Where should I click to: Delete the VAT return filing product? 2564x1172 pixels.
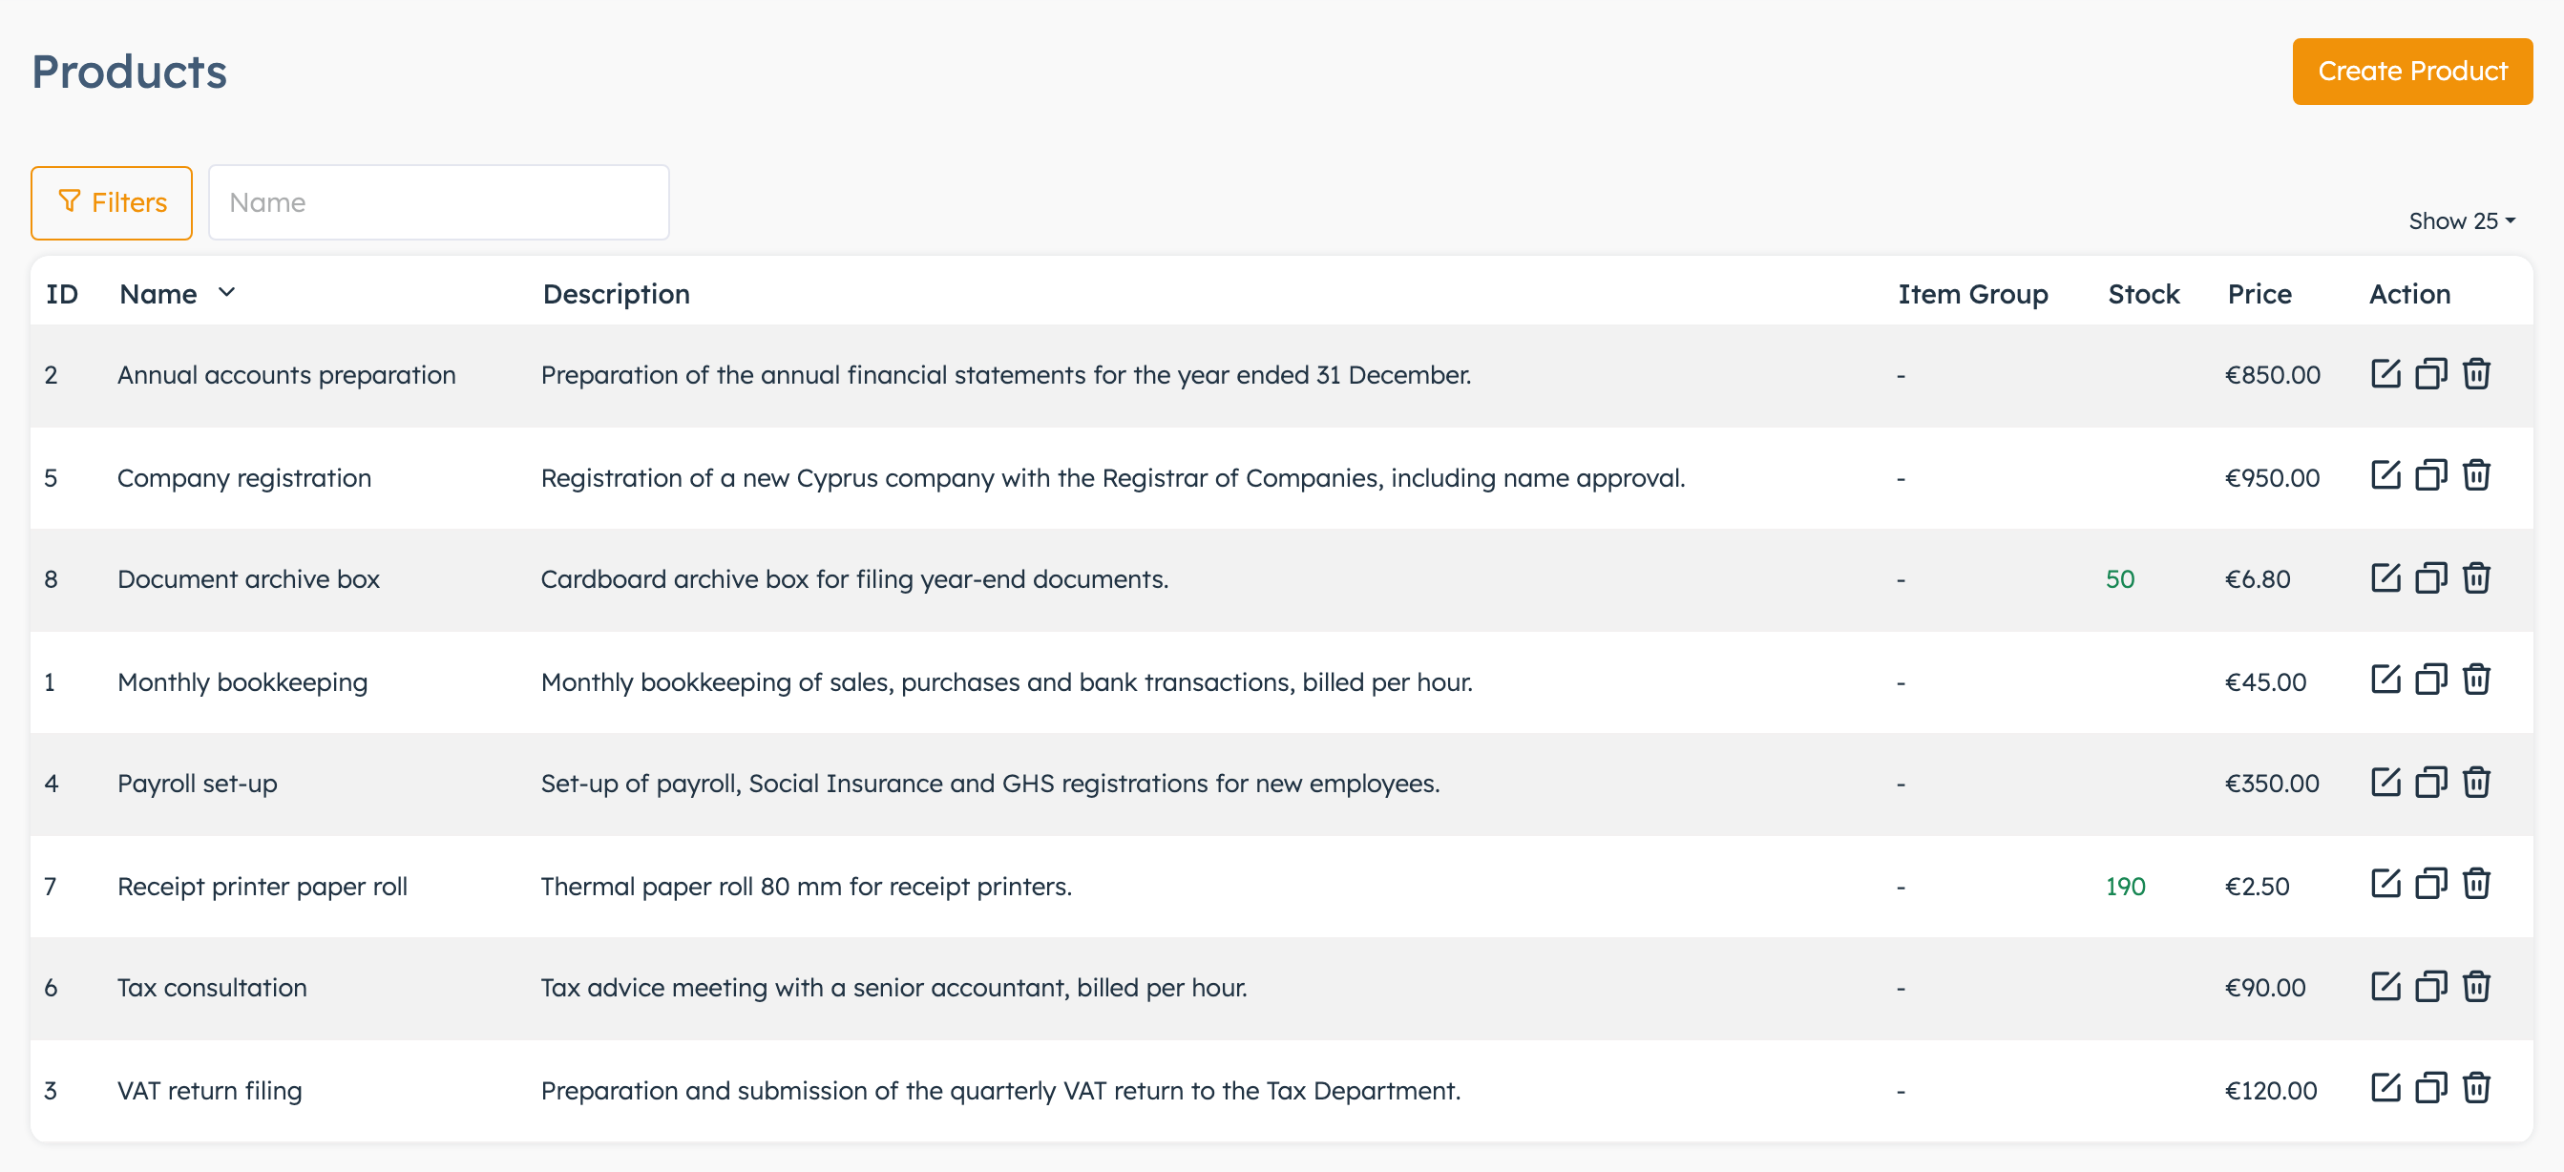(2476, 1088)
